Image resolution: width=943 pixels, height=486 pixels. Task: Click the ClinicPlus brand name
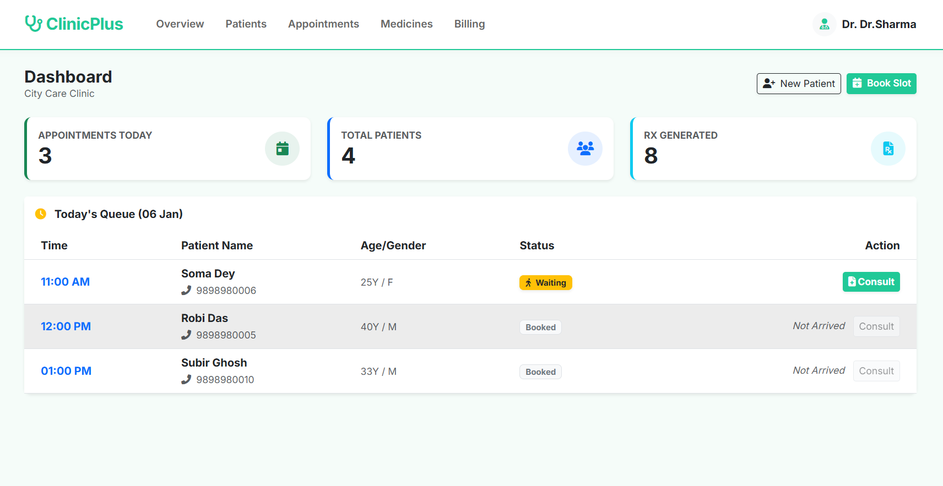coord(85,24)
